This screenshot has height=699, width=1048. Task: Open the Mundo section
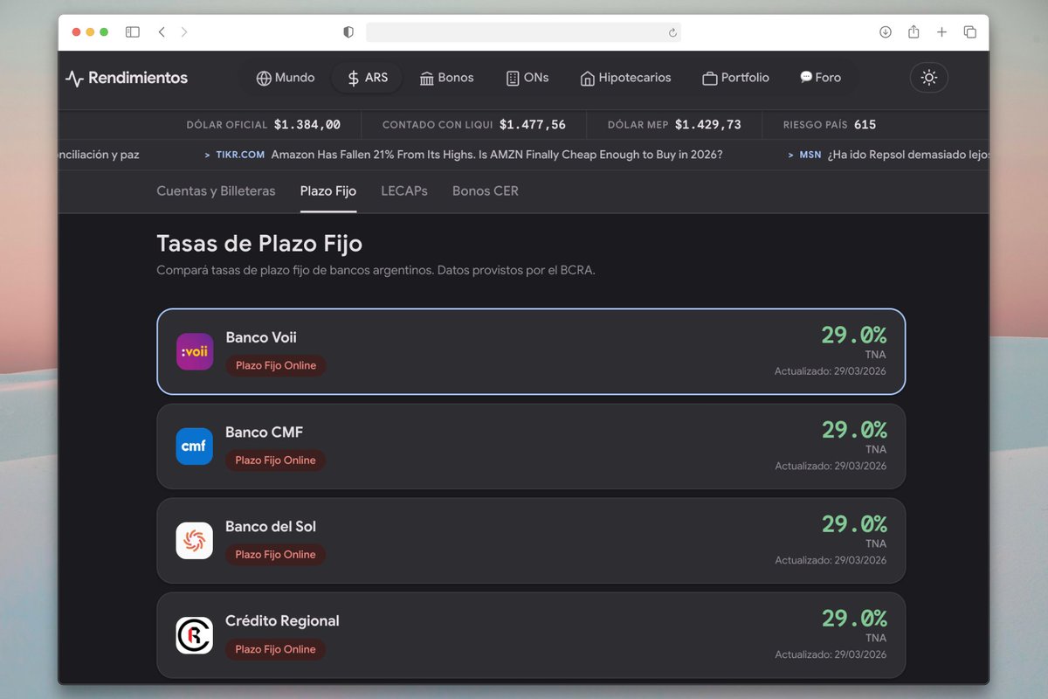[286, 78]
